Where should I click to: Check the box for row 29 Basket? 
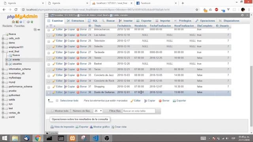coord(49,64)
